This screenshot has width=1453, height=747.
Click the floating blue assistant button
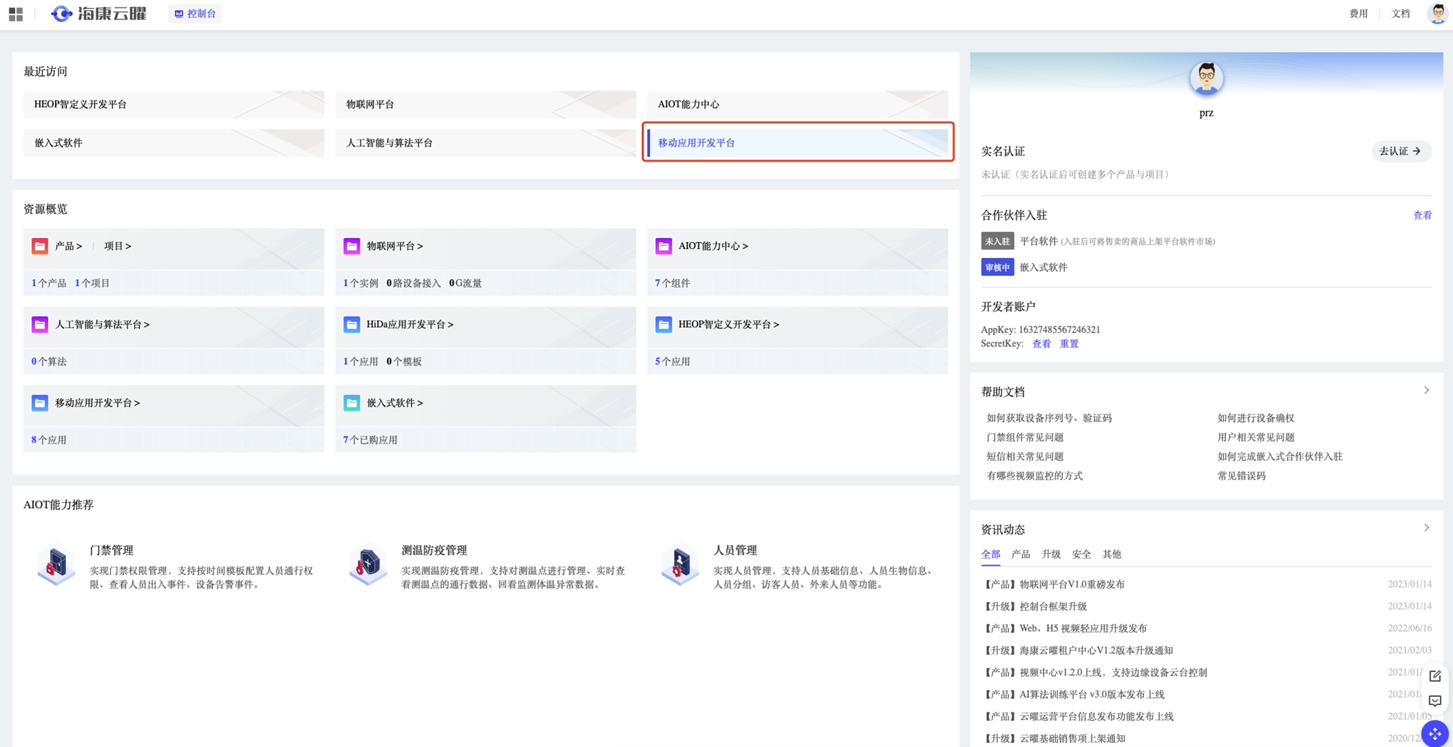[1434, 733]
